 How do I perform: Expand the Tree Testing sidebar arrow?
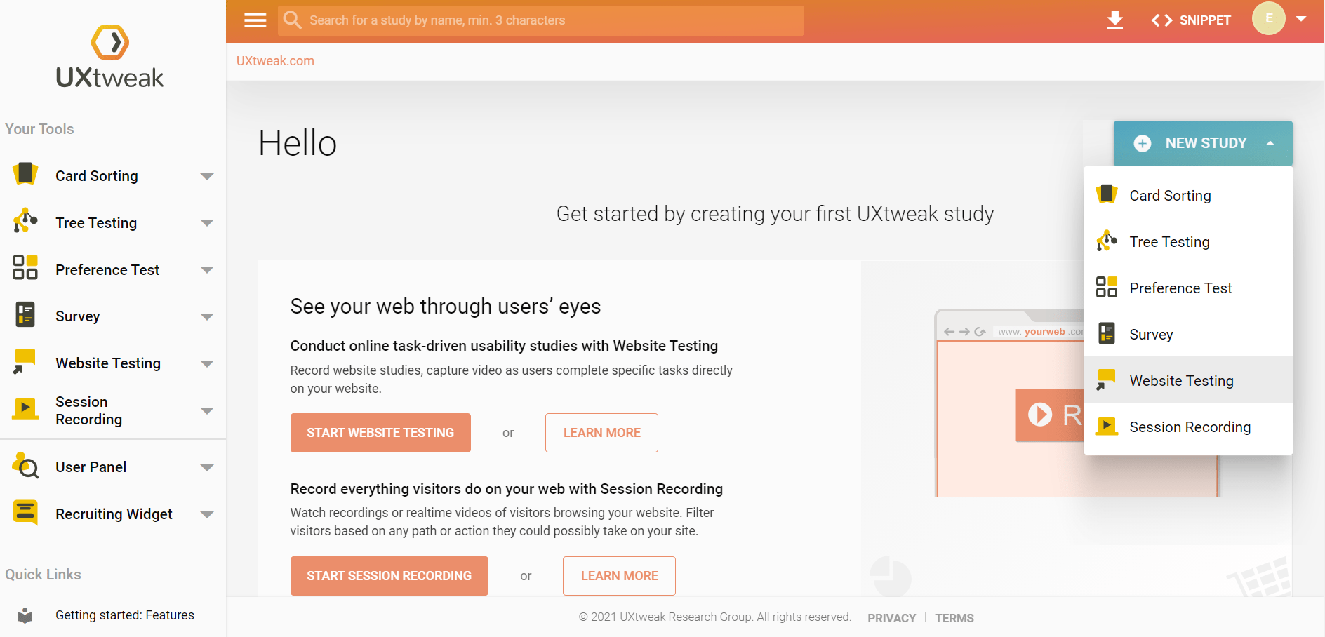coord(206,223)
